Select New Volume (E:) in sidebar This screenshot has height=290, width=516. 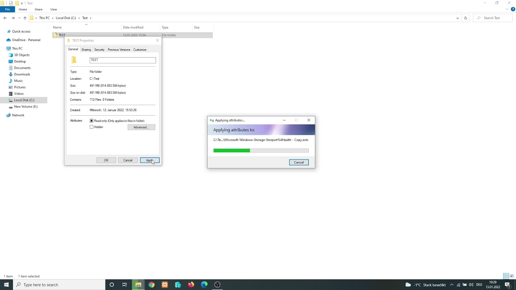(x=25, y=106)
